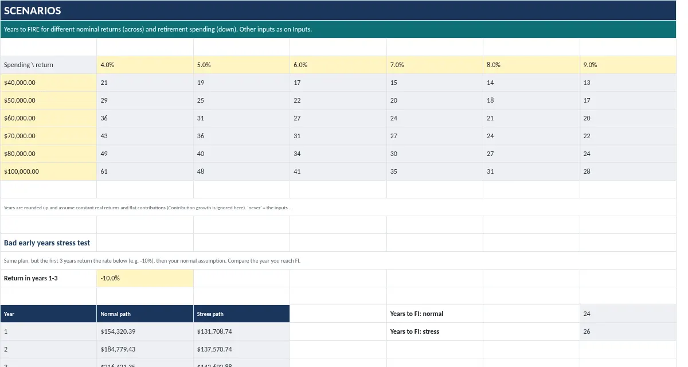This screenshot has height=367, width=688.
Task: Click the 'Normal path' column header
Action: [145, 314]
